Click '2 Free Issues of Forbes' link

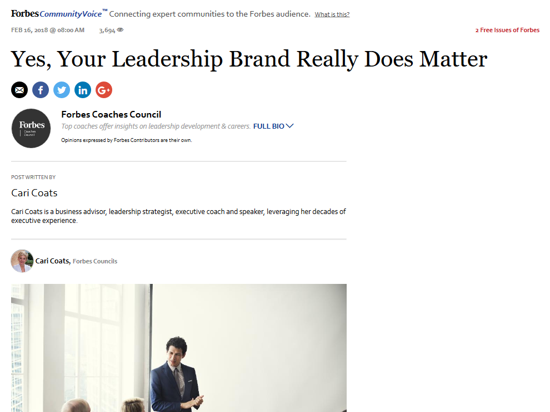(x=507, y=30)
